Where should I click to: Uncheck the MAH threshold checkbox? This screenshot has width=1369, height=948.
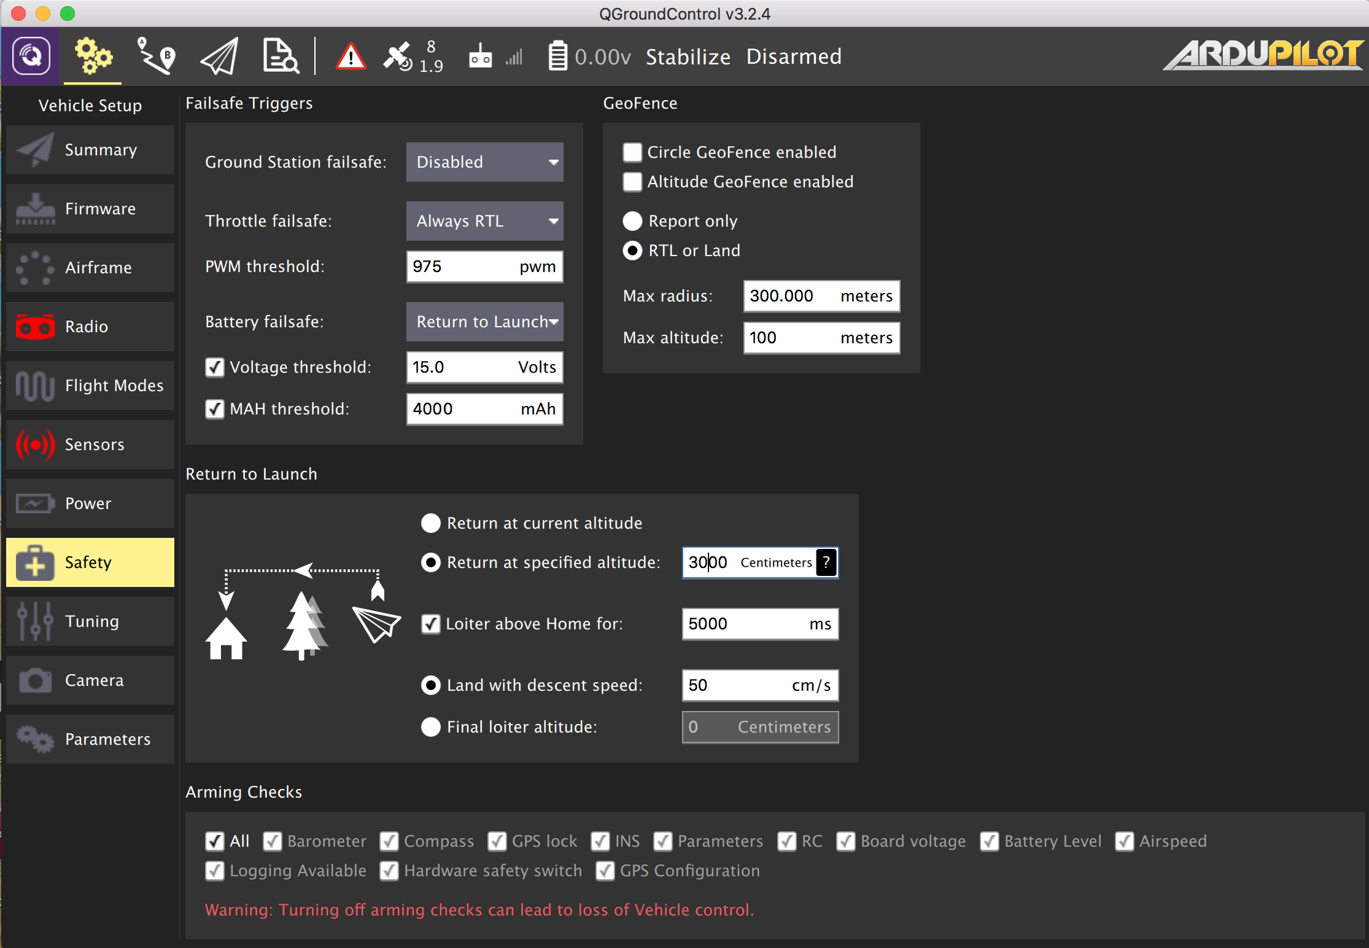coord(215,409)
